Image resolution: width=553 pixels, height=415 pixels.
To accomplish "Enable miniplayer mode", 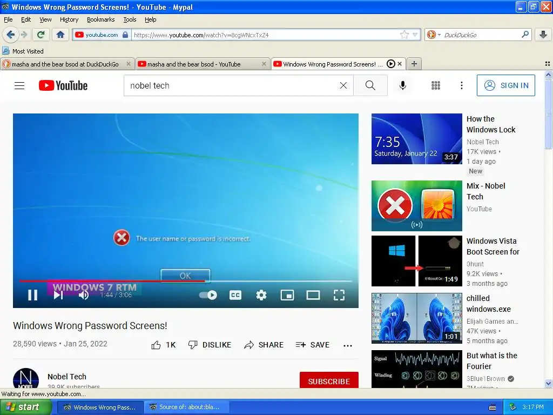I will tap(287, 295).
